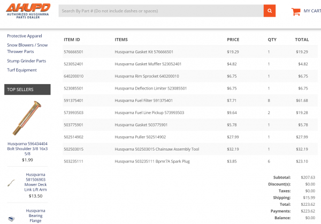Open My Cart link
This screenshot has height=224, width=321.
(x=312, y=11)
